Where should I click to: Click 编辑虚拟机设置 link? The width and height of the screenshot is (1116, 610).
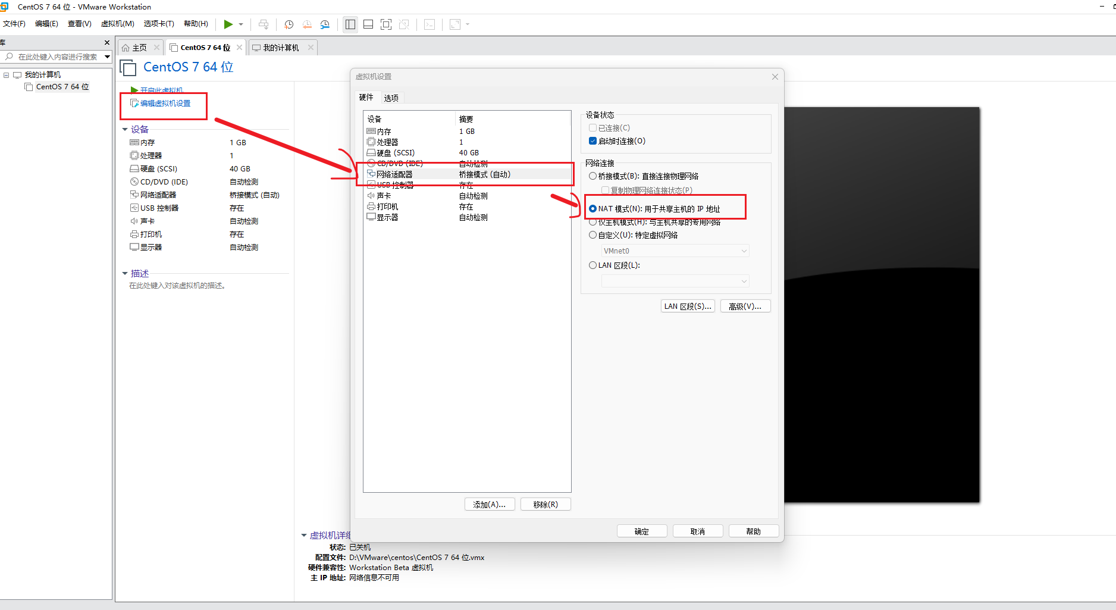click(x=165, y=104)
